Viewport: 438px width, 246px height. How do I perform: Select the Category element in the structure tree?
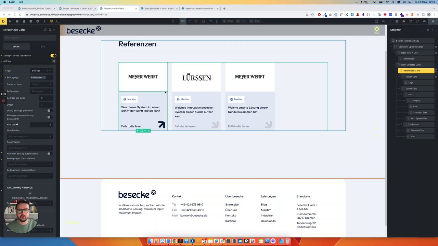pyautogui.click(x=420, y=101)
